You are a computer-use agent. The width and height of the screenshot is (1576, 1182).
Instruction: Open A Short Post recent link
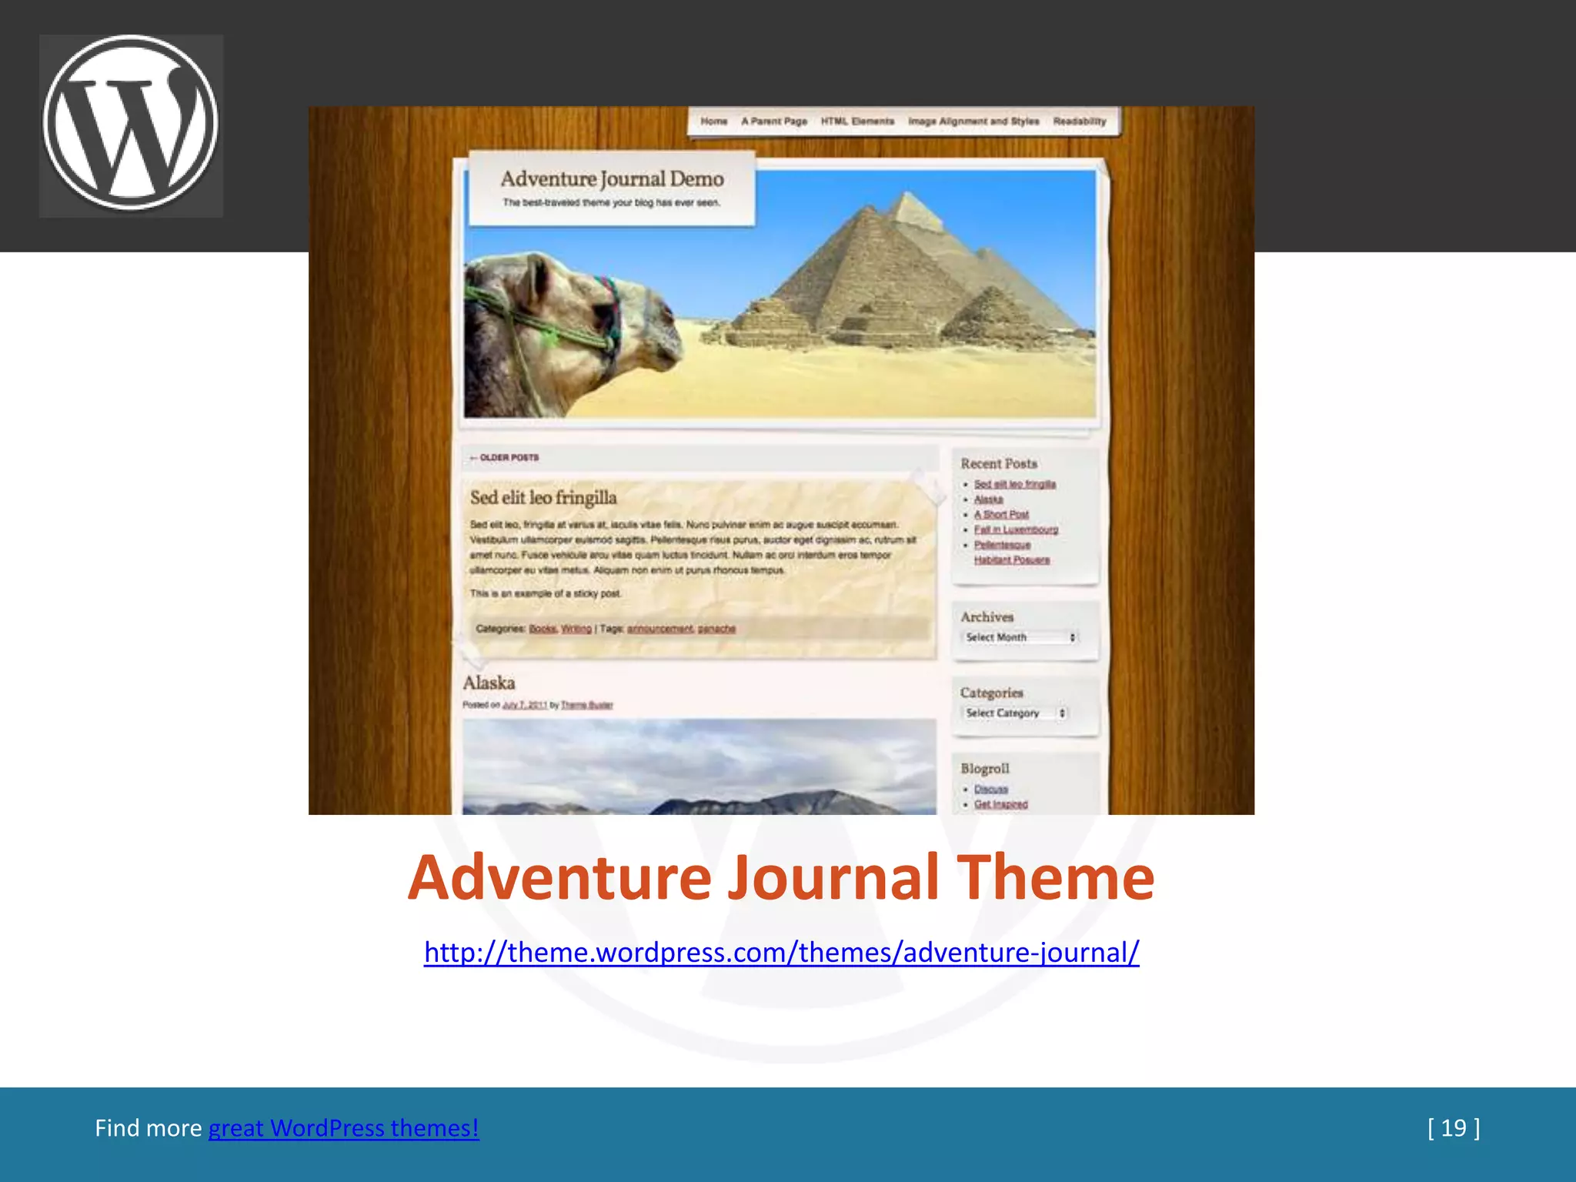click(1001, 514)
